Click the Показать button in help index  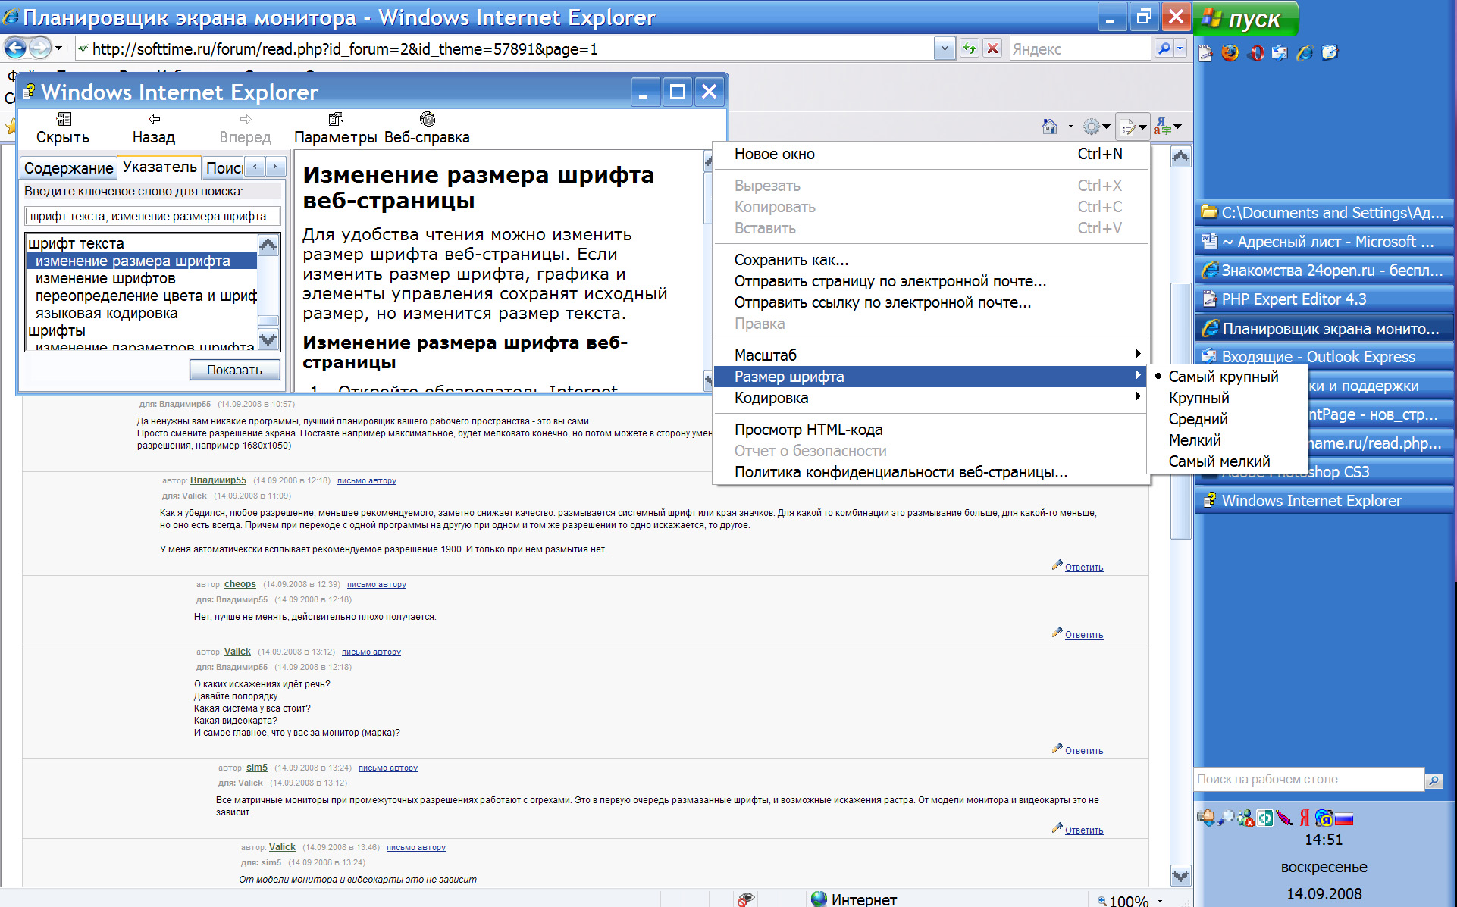tap(235, 370)
